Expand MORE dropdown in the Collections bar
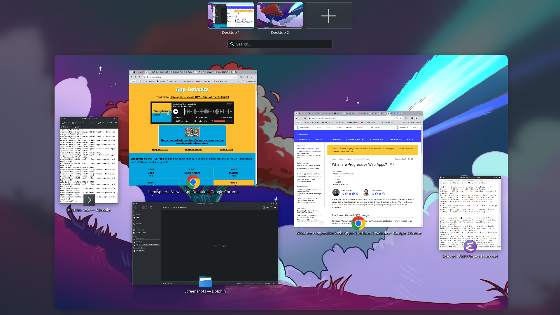 [x=410, y=140]
